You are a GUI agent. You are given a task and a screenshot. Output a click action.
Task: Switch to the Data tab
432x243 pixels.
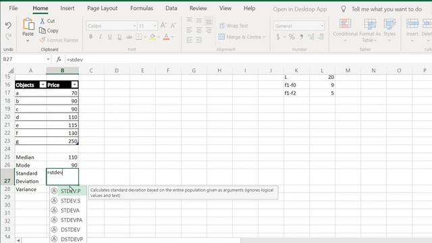171,8
